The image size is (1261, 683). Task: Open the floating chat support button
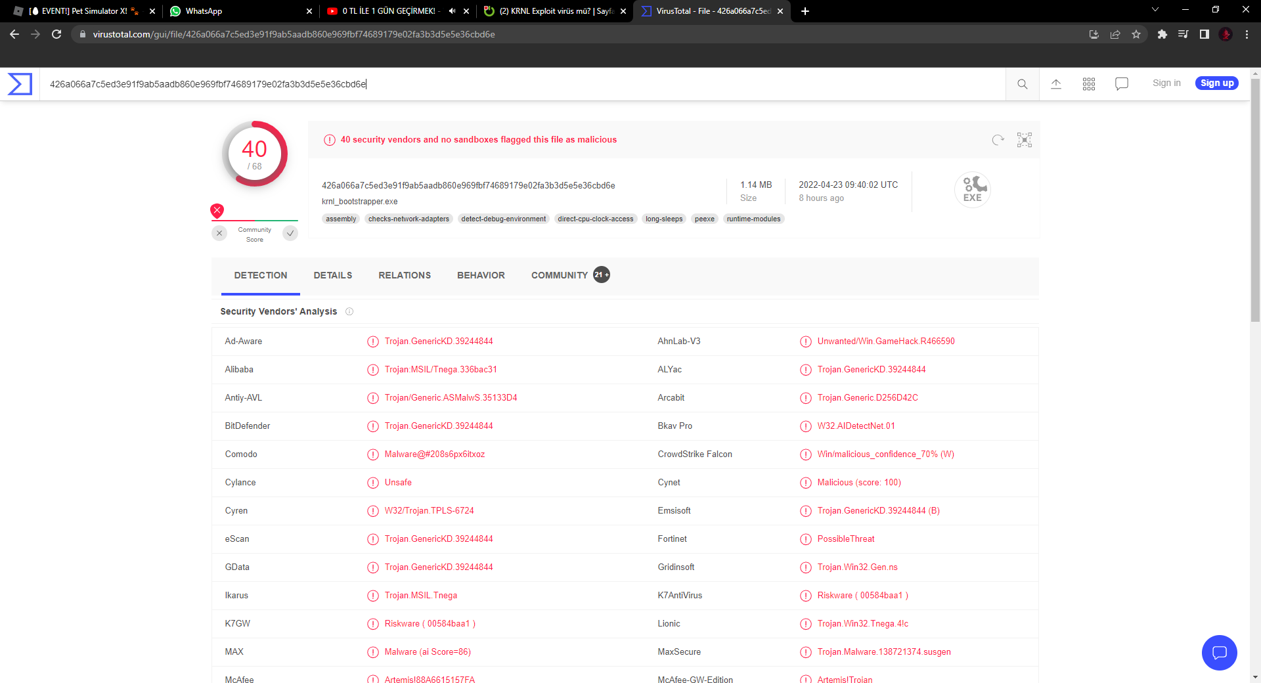(x=1220, y=653)
